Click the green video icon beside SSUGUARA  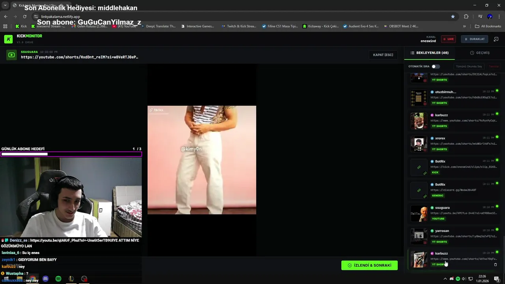tap(11, 55)
